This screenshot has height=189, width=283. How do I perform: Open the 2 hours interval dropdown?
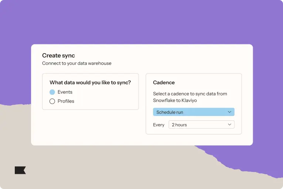coord(201,125)
